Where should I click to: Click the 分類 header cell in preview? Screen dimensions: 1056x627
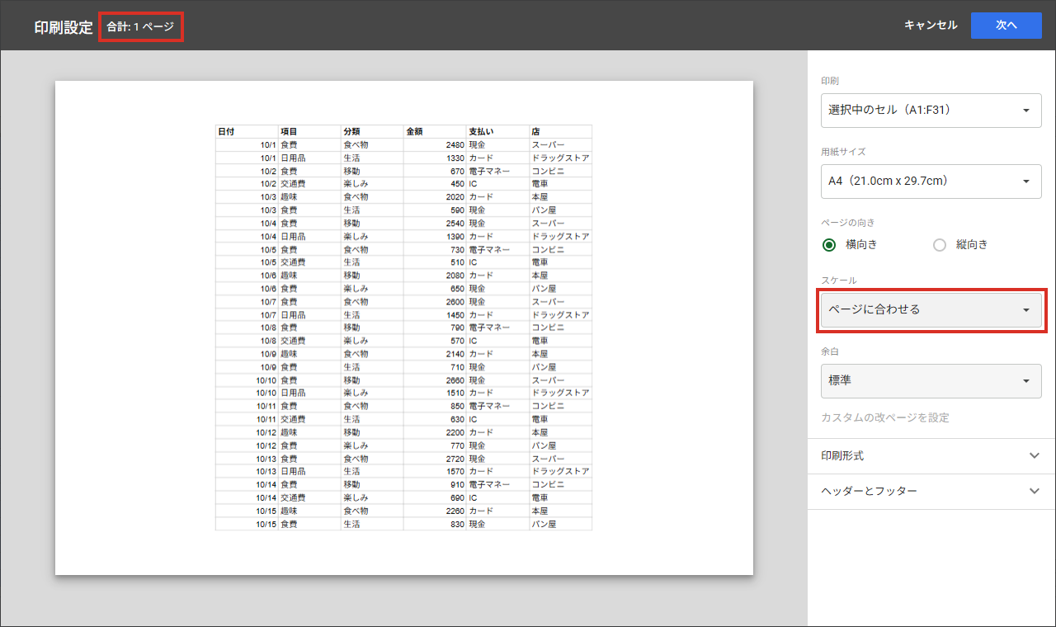(372, 131)
